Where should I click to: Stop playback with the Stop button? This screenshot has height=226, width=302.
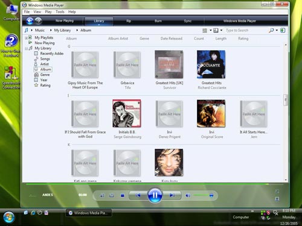[123, 195]
